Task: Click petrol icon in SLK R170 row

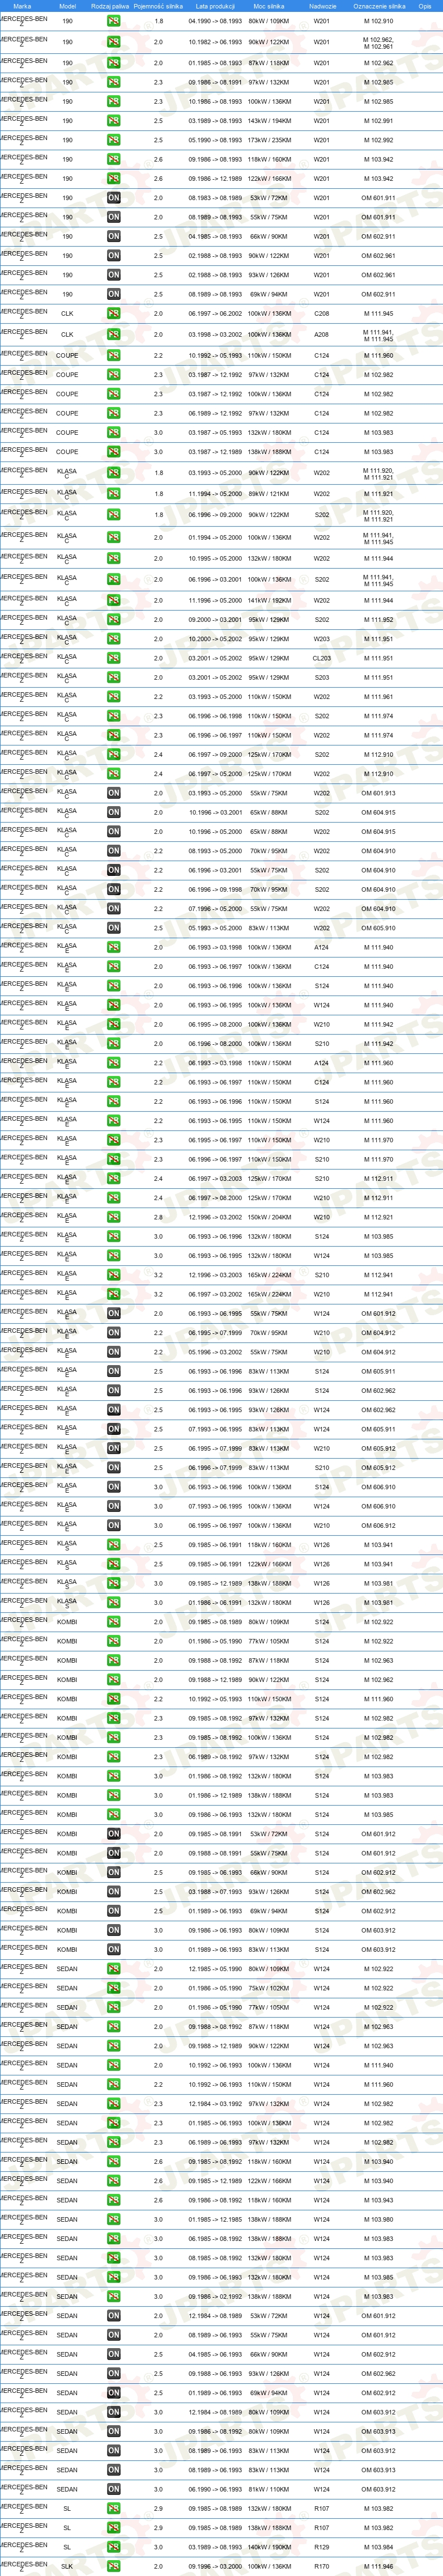Action: point(114,2566)
